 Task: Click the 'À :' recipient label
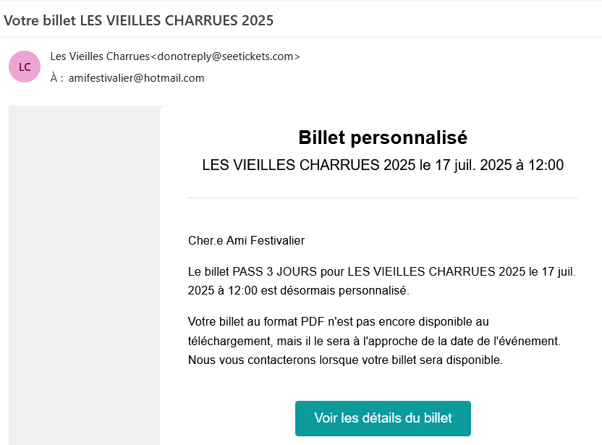tap(56, 78)
